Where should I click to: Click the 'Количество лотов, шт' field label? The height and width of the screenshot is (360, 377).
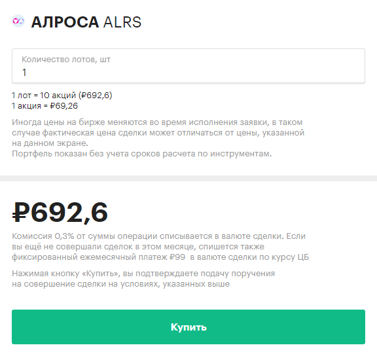tap(66, 60)
